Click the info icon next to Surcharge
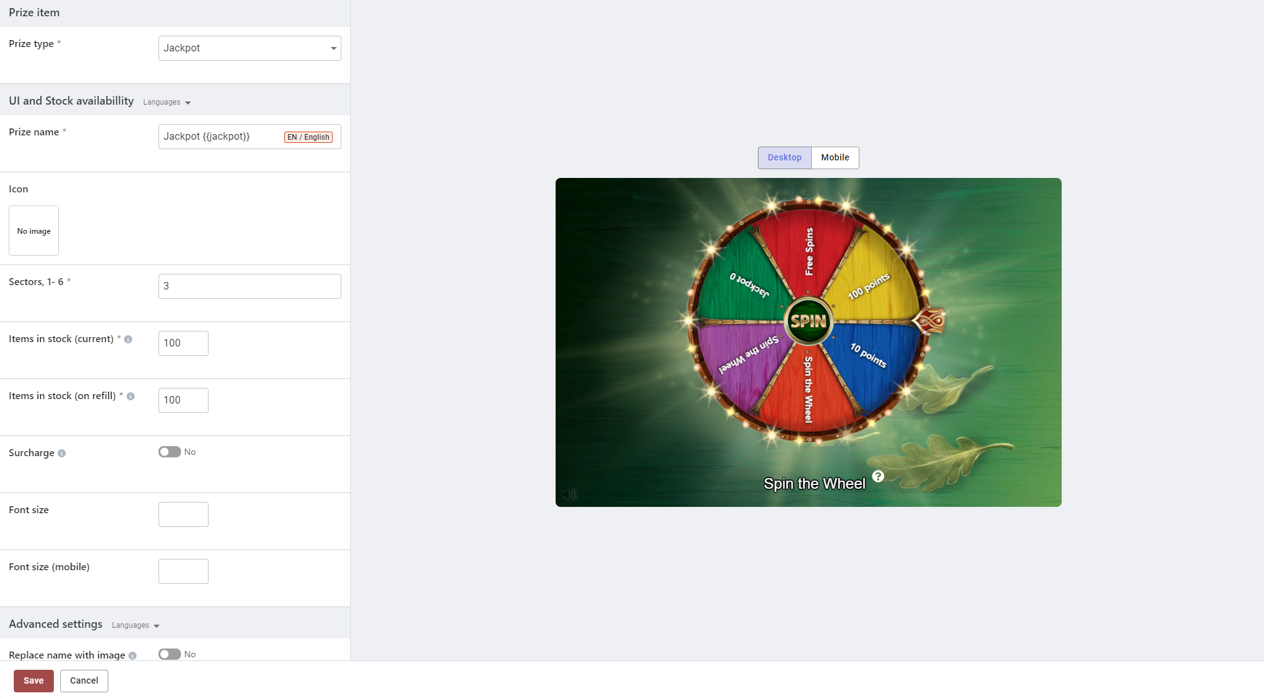The width and height of the screenshot is (1264, 698). pyautogui.click(x=61, y=454)
